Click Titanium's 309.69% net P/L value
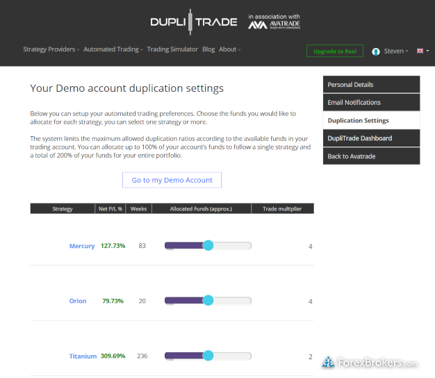The height and width of the screenshot is (378, 435). pos(113,356)
